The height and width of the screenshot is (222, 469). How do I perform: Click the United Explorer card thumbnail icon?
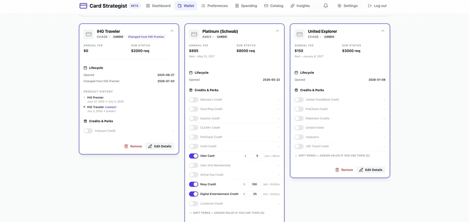(300, 34)
